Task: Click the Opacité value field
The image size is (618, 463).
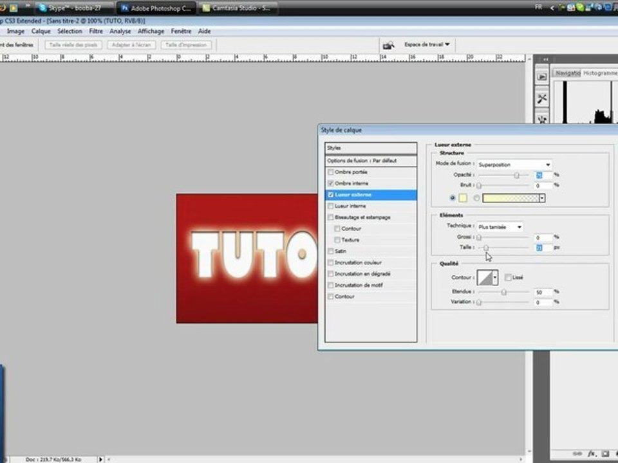Action: tap(543, 175)
